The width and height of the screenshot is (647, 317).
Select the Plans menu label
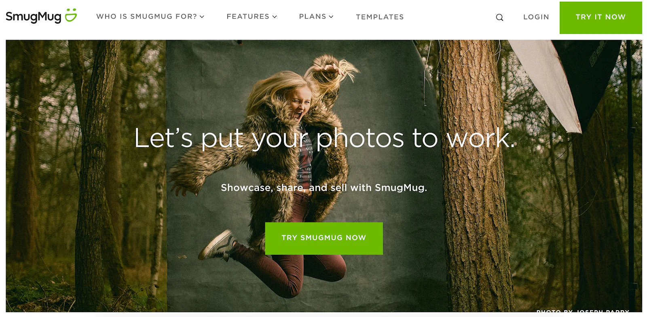(313, 17)
